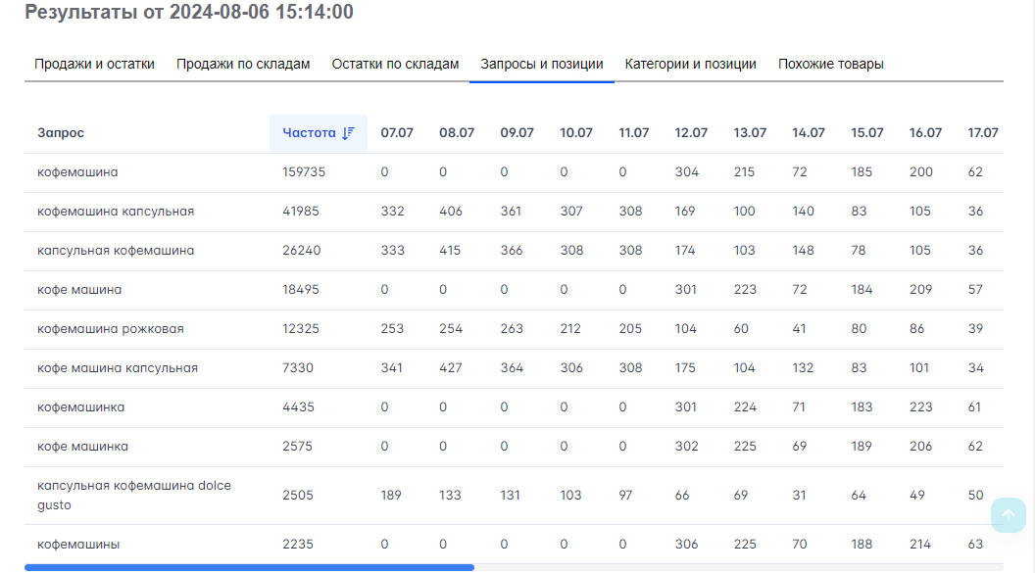Viewport: 1035px width, 573px height.
Task: Click the frequency value 41985
Action: 300,211
